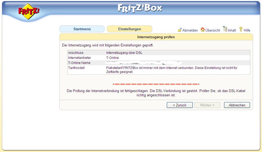Select the 'Internetzugang über DSL' value
Image resolution: width=262 pixels, height=152 pixels.
pyautogui.click(x=124, y=53)
